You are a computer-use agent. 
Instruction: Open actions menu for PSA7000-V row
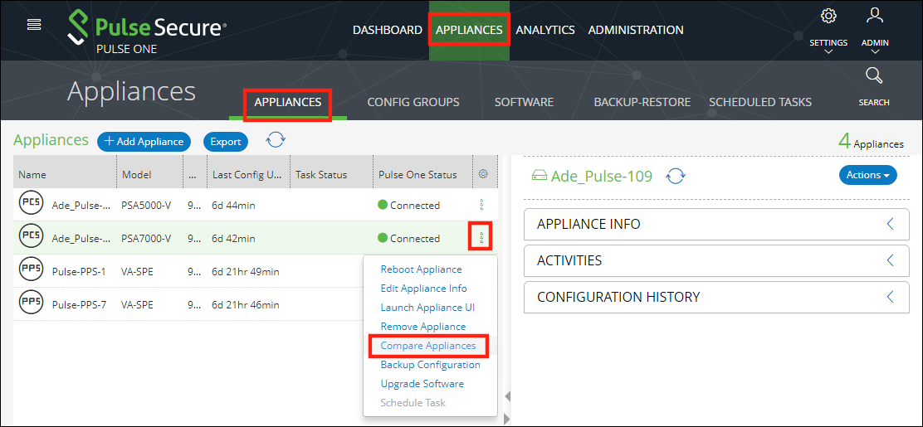pos(481,238)
